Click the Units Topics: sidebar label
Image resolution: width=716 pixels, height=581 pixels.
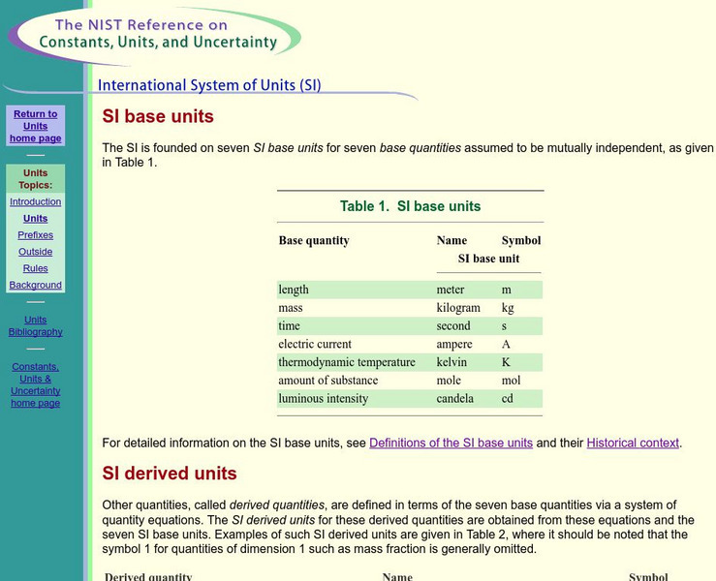pos(36,179)
